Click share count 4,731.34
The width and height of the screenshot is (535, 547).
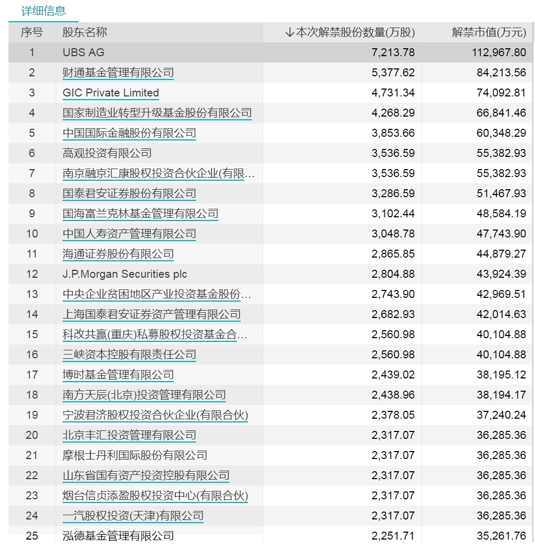[393, 93]
